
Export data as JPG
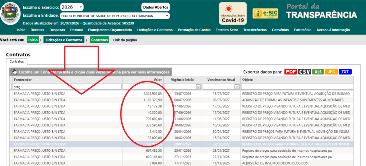(331, 72)
